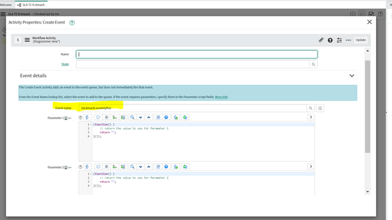Show Event name record info icon
Viewport: 392px width, 220px height.
(320, 109)
